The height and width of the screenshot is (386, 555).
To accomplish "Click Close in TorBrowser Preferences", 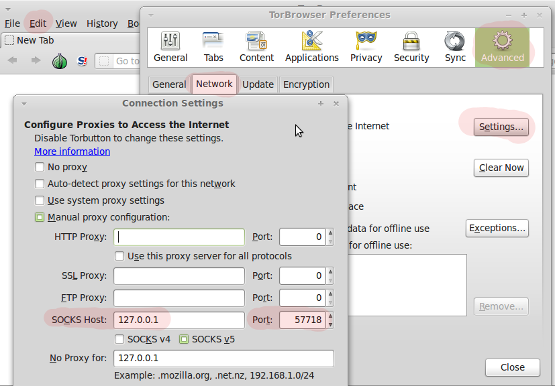I will pos(513,368).
